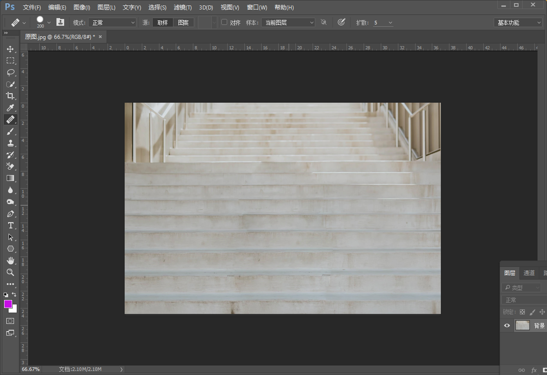Switch to the 通道 tab
The width and height of the screenshot is (547, 375).
pos(529,273)
